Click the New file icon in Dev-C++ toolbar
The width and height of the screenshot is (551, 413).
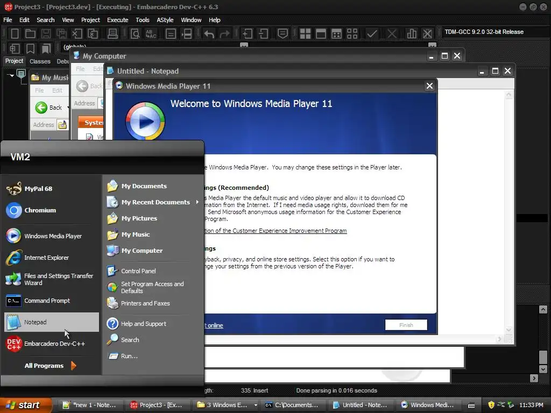(x=15, y=34)
